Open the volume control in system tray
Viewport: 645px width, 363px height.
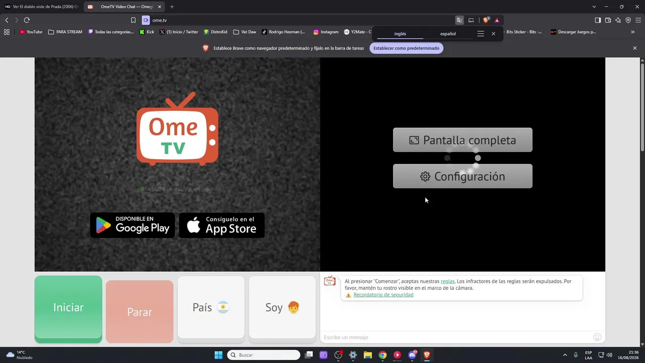point(610,355)
